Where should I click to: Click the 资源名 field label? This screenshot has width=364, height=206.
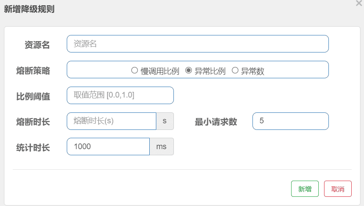(37, 45)
